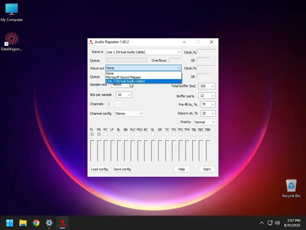Select the DataWagon desktop shortcut
This screenshot has height=230, width=306.
pyautogui.click(x=11, y=41)
